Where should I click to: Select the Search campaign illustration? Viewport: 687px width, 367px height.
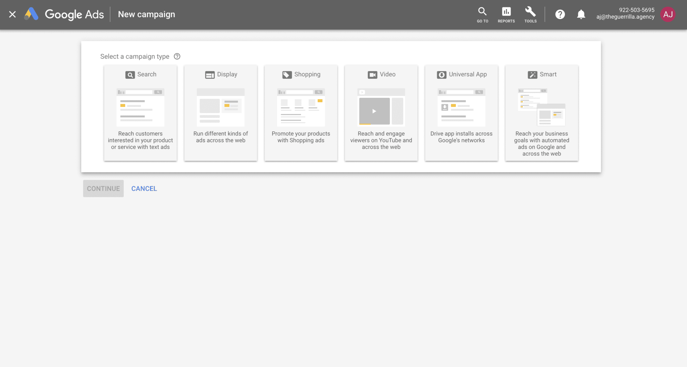[140, 107]
